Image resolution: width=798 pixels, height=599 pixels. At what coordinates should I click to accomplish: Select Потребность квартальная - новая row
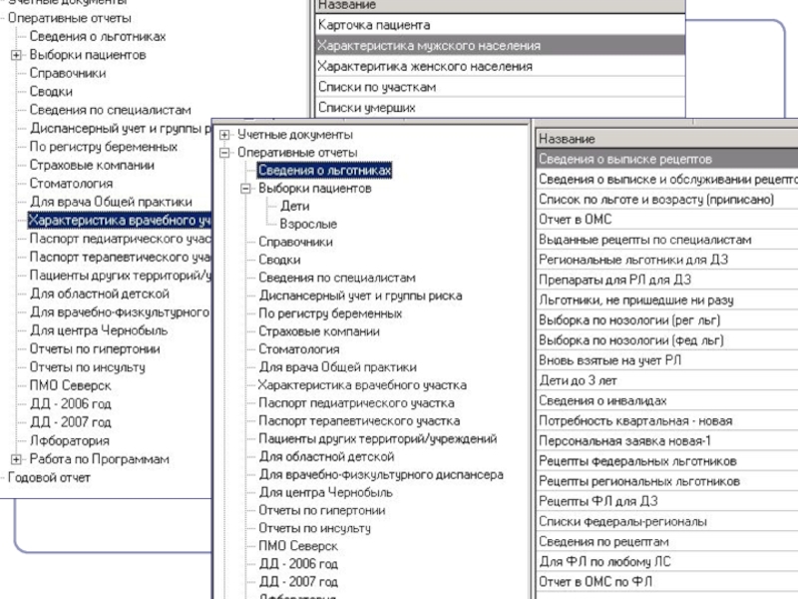pyautogui.click(x=666, y=420)
